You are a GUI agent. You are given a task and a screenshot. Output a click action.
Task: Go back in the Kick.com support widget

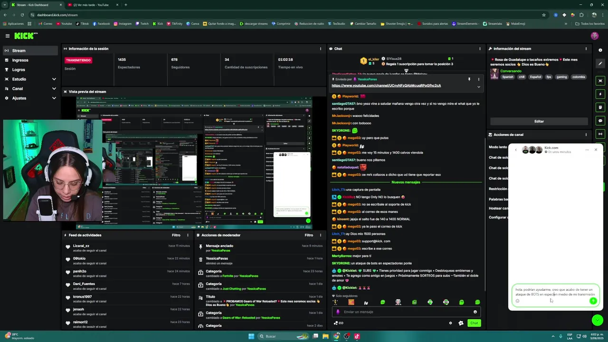(516, 150)
